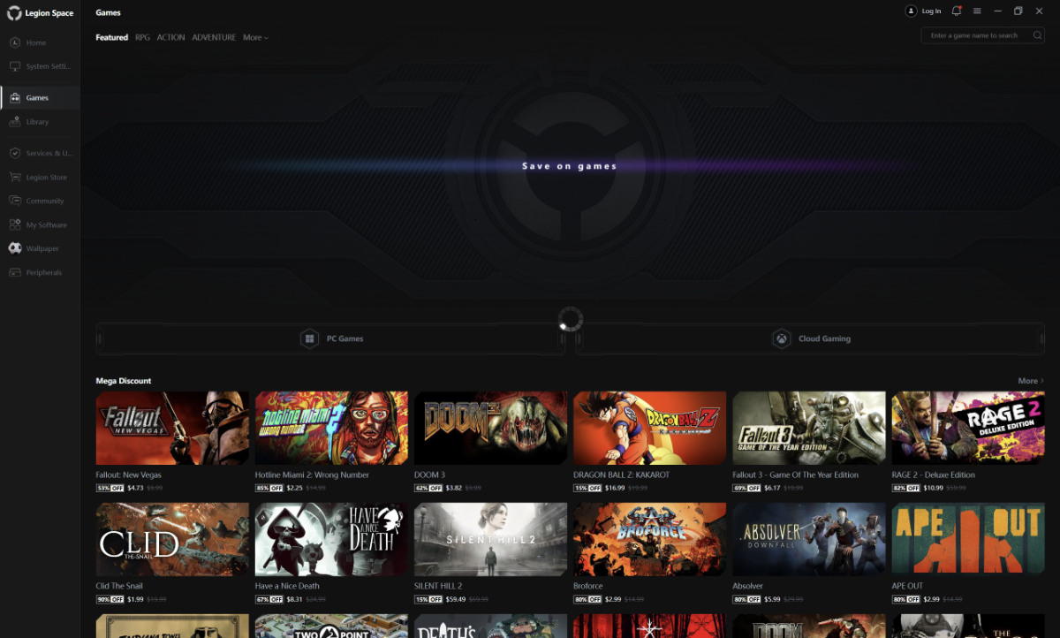Click the $59.49 price of SILENT HILL 2
The image size is (1060, 638).
pos(456,599)
